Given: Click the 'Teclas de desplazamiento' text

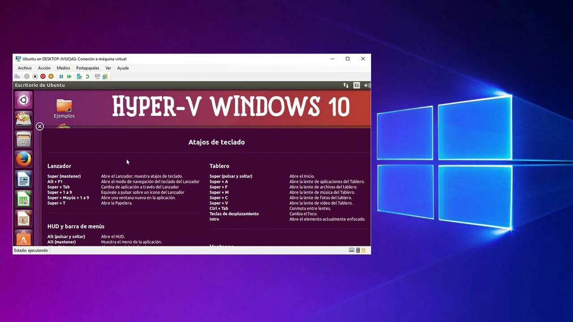Looking at the screenshot, I should (234, 214).
